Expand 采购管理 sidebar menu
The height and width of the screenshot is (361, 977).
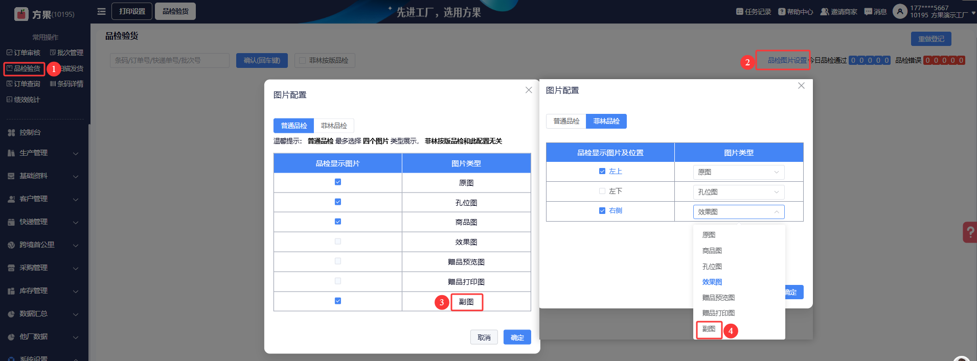pyautogui.click(x=76, y=269)
